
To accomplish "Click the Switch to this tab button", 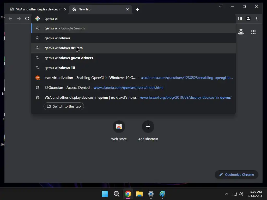I will click(64, 106).
